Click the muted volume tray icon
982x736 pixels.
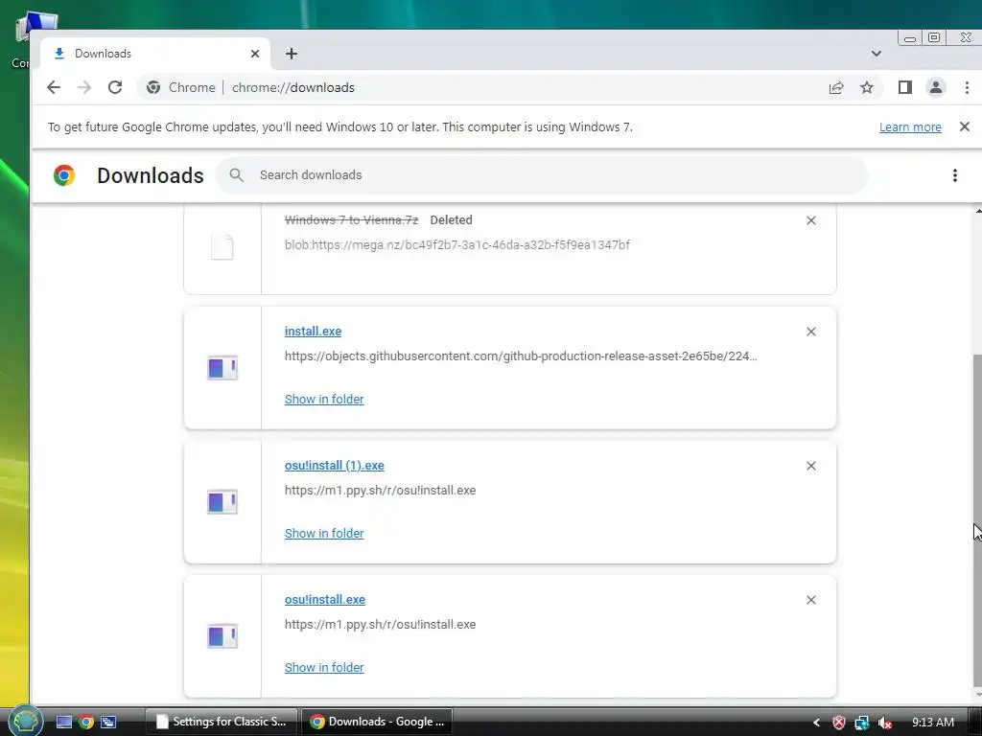(x=884, y=723)
